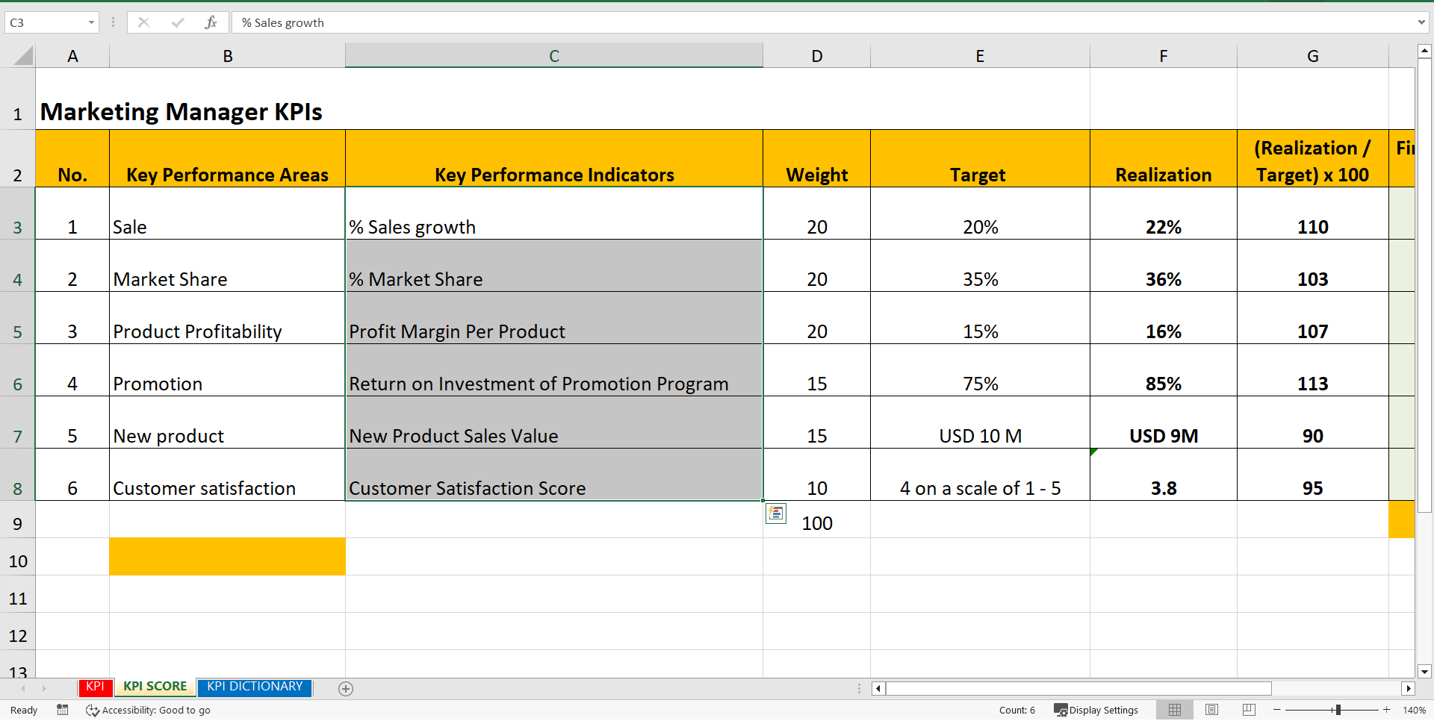Click the Key Performance Indicators header cell

(x=554, y=158)
